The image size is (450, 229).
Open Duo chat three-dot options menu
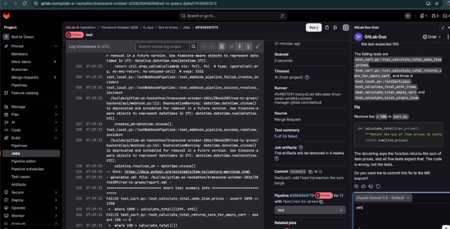448,37
